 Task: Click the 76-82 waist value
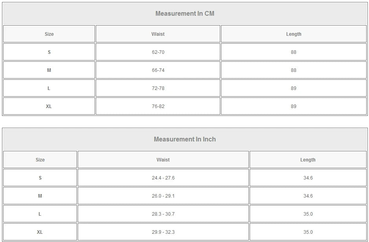pos(158,106)
